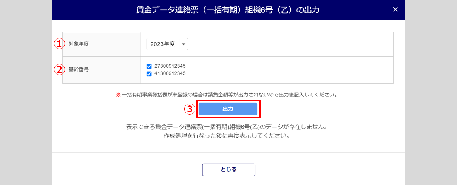Click the 対象年度 row label
This screenshot has width=457, height=185.
pos(79,44)
